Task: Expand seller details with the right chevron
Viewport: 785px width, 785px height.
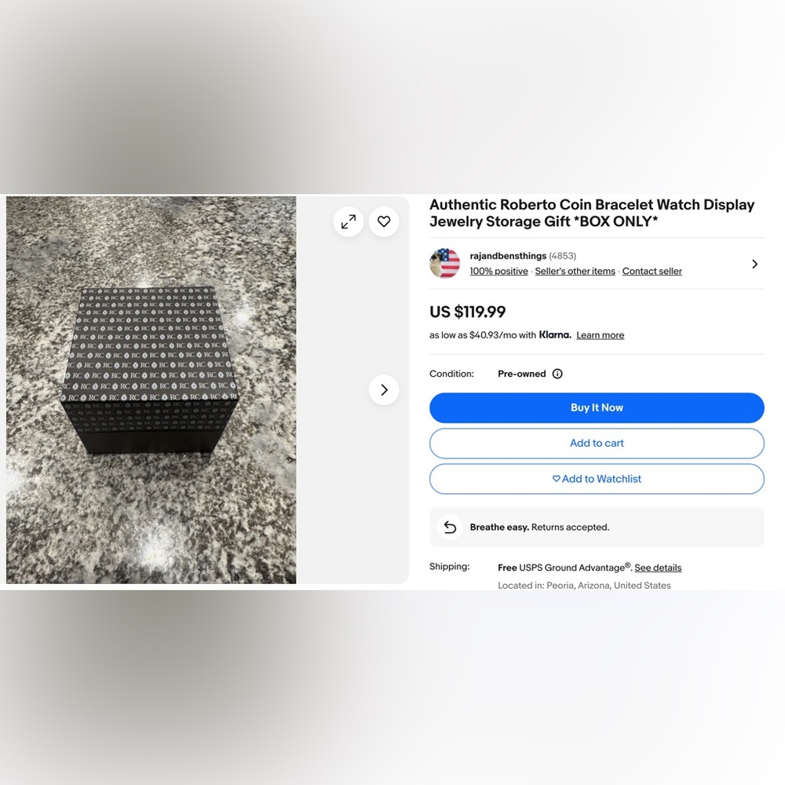Action: pyautogui.click(x=754, y=264)
